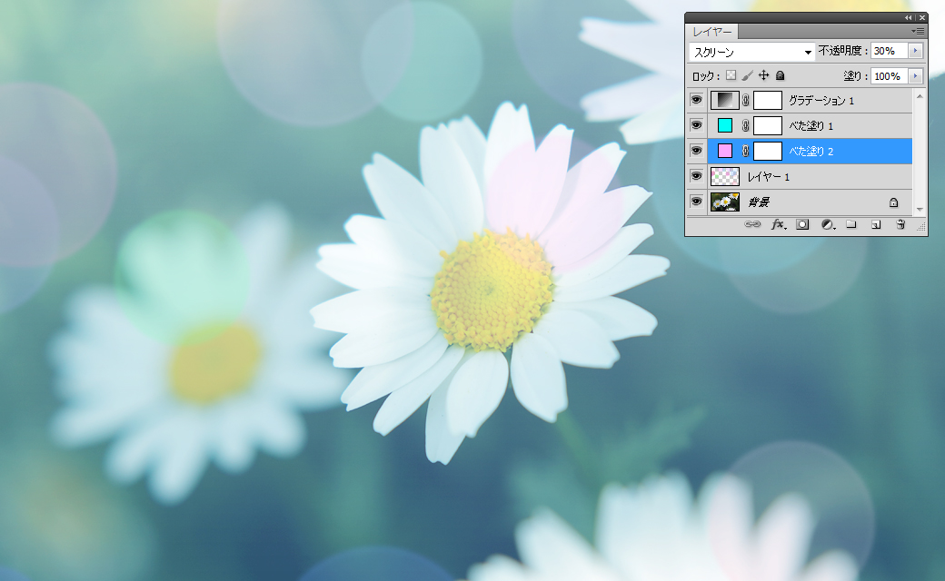Screen dimensions: 945x581
Task: Lock image pixels brush icon
Action: [747, 75]
